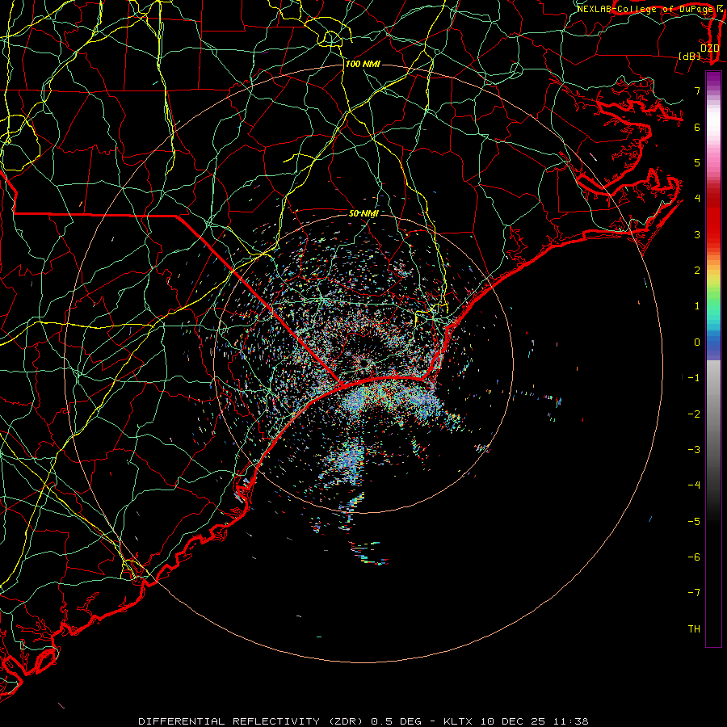
Task: Click the "6" value on the color scale
Action: pyautogui.click(x=697, y=127)
